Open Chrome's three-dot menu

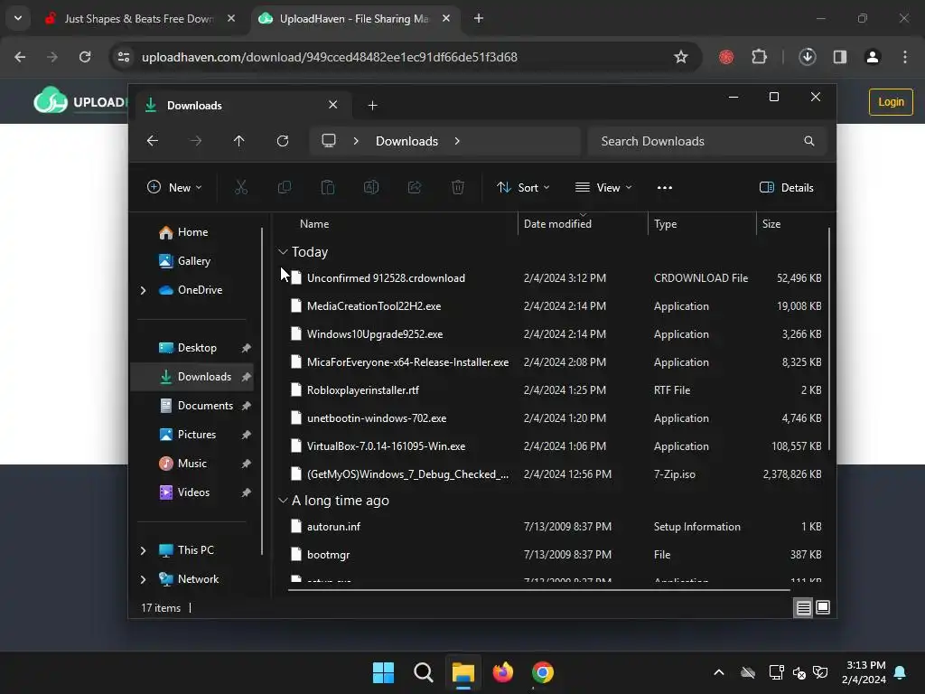tap(904, 57)
